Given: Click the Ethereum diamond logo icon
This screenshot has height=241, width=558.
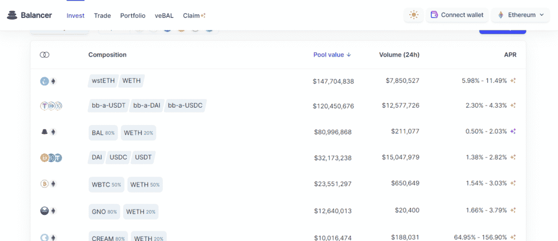Looking at the screenshot, I should point(501,15).
